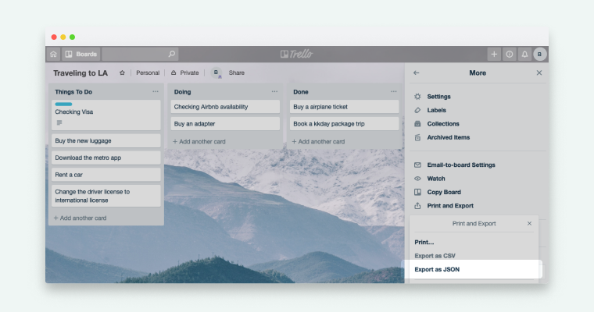Image resolution: width=594 pixels, height=312 pixels.
Task: Click the Watch eye icon
Action: click(417, 179)
